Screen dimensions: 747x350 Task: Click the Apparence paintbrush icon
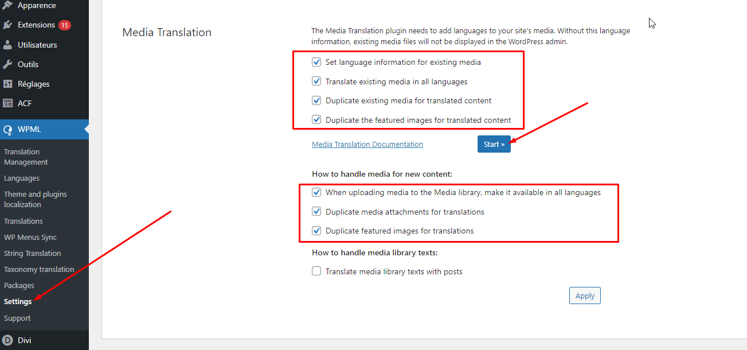coord(7,6)
